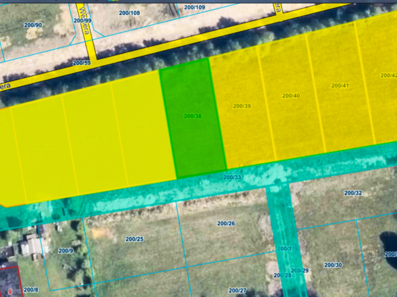This screenshot has width=397, height=297.
Task: Click the faded yellow parcel 200/37
Action: pos(143,126)
